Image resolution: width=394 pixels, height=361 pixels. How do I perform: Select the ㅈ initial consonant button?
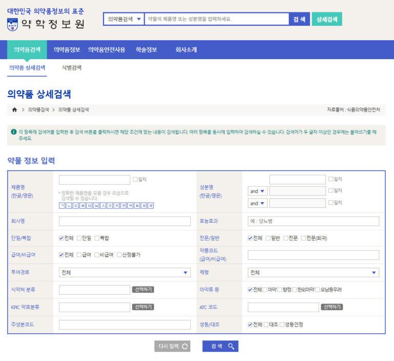pos(116,206)
